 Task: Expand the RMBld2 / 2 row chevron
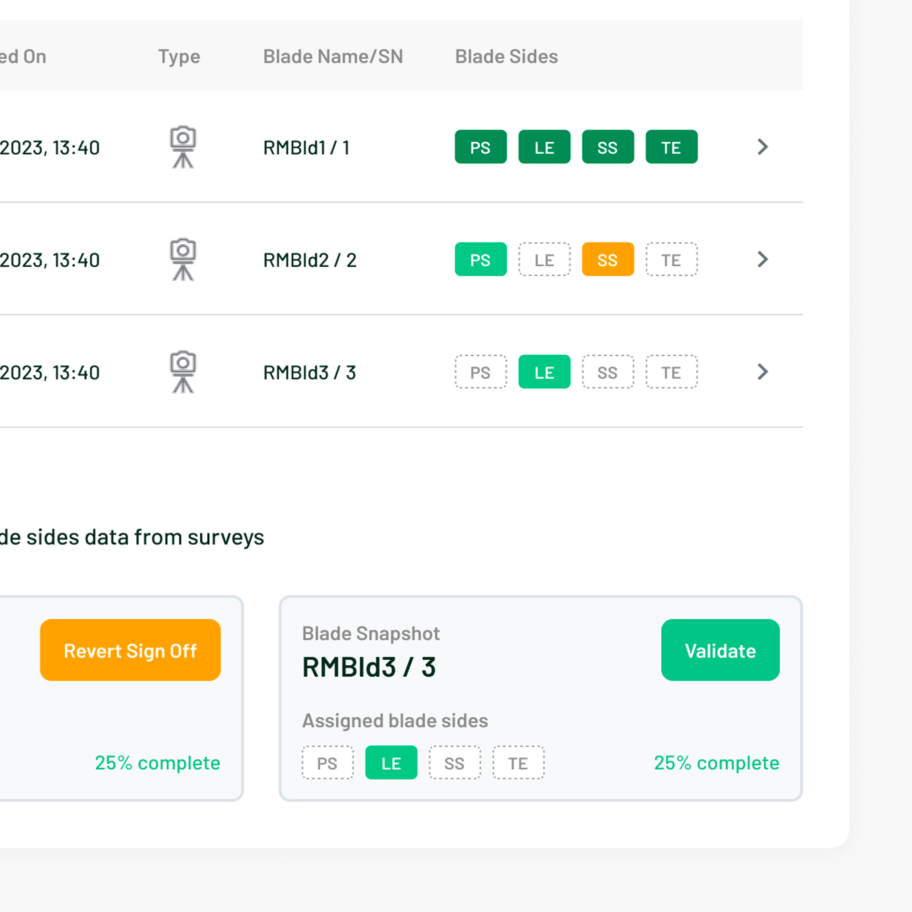[762, 259]
